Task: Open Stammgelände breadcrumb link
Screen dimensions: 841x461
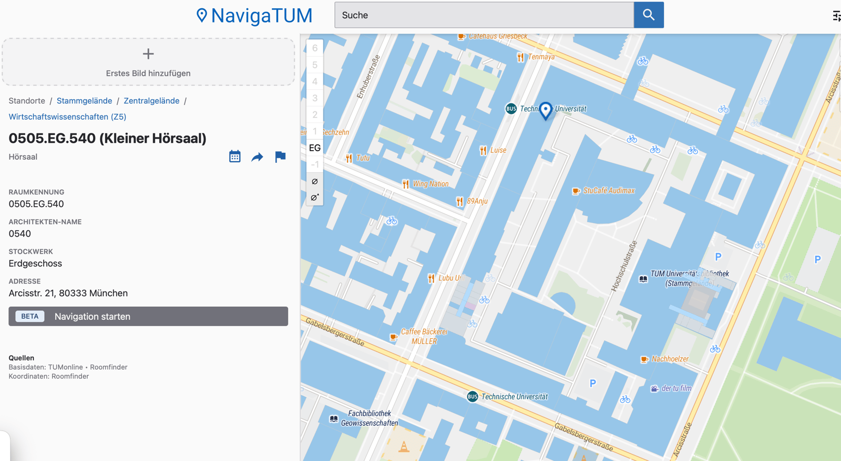Action: pos(84,101)
